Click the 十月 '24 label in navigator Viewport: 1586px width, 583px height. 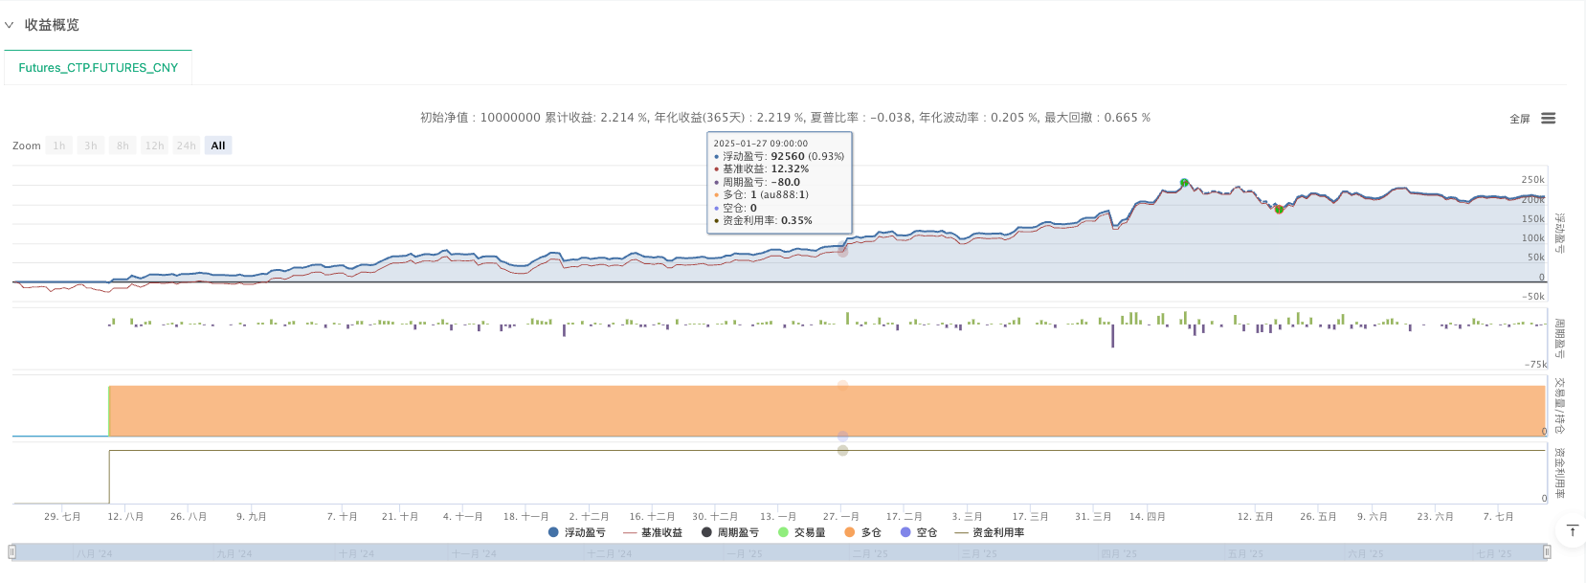(x=356, y=554)
